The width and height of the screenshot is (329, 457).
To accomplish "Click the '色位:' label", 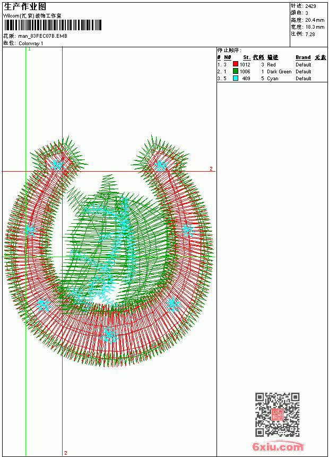I will [10, 44].
